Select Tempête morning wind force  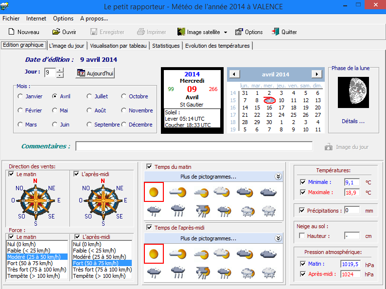coord(37,276)
